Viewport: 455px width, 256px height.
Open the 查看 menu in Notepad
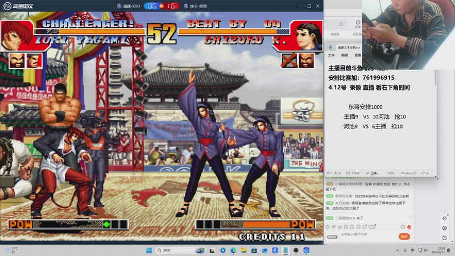(x=358, y=55)
